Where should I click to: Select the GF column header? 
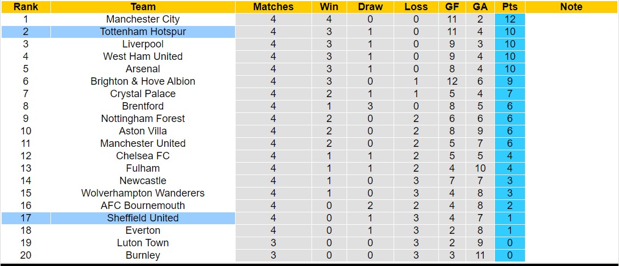click(x=451, y=7)
